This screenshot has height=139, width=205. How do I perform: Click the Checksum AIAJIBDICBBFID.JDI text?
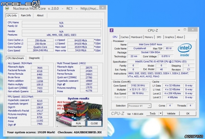(79, 132)
